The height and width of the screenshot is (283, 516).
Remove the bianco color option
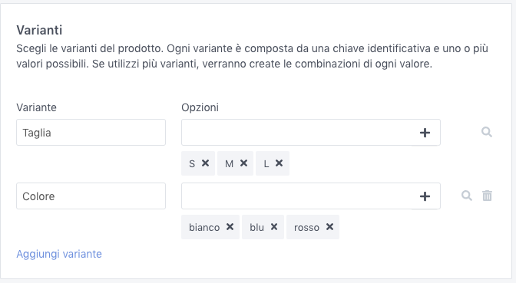tap(230, 227)
